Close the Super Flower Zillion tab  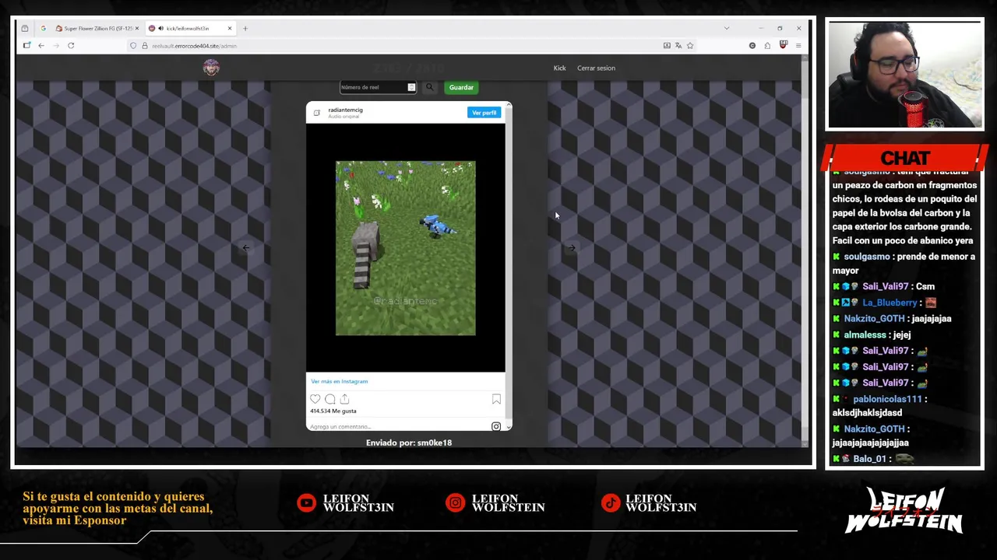point(137,28)
